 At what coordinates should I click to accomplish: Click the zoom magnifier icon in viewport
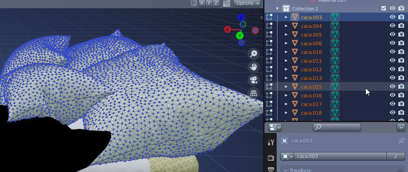(254, 54)
